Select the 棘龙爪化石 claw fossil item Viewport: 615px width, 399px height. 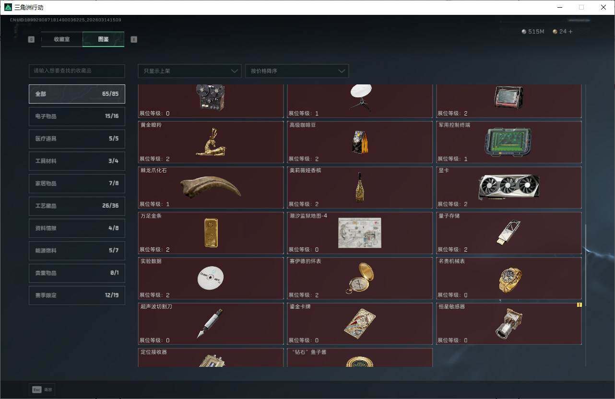pyautogui.click(x=211, y=188)
